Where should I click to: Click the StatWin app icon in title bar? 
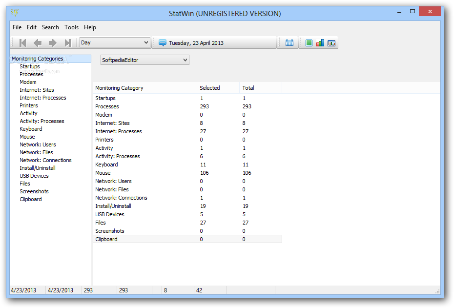14,13
